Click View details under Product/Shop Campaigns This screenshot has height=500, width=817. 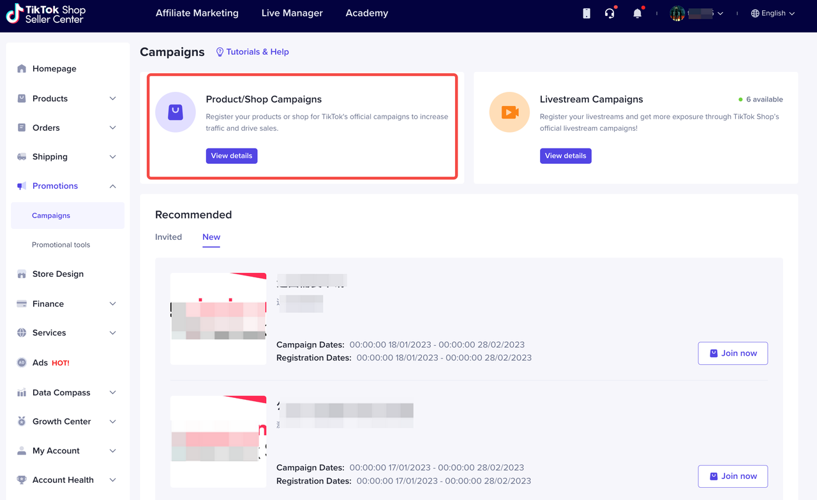tap(232, 156)
